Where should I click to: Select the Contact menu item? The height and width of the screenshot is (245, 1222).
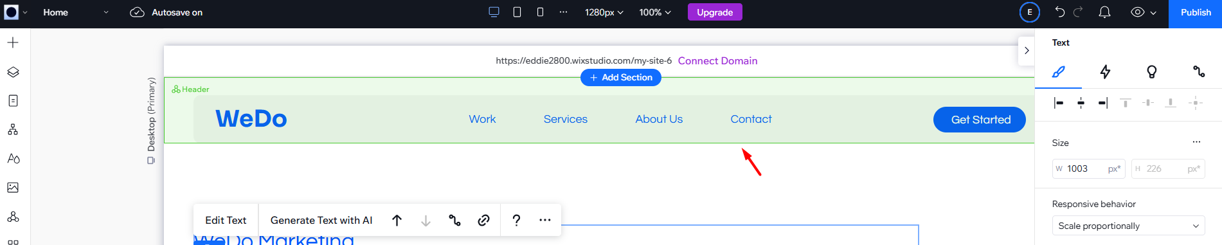[x=751, y=119]
